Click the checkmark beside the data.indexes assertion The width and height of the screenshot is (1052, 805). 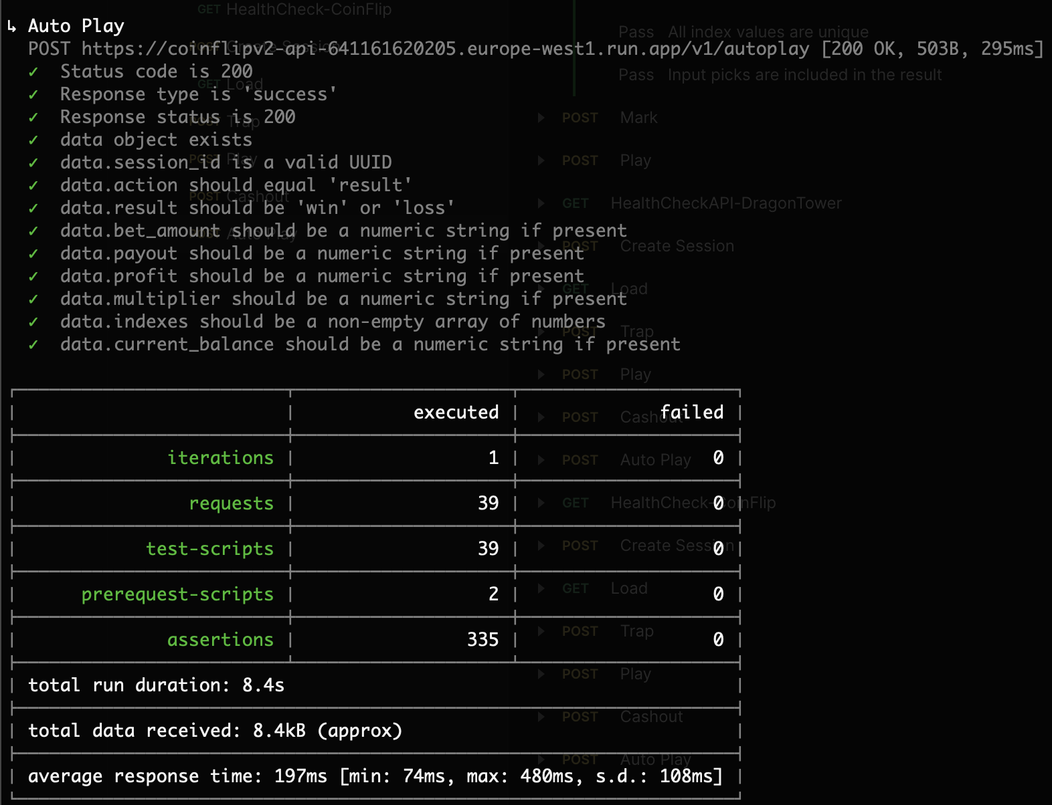tap(33, 322)
